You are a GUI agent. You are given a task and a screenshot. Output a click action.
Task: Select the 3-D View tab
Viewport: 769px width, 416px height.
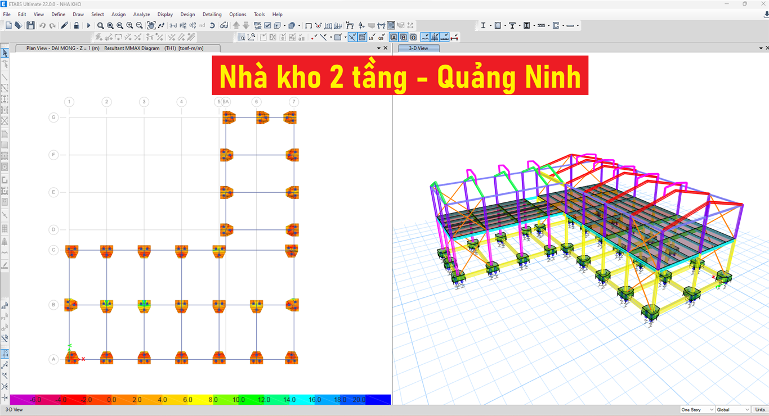coord(418,48)
